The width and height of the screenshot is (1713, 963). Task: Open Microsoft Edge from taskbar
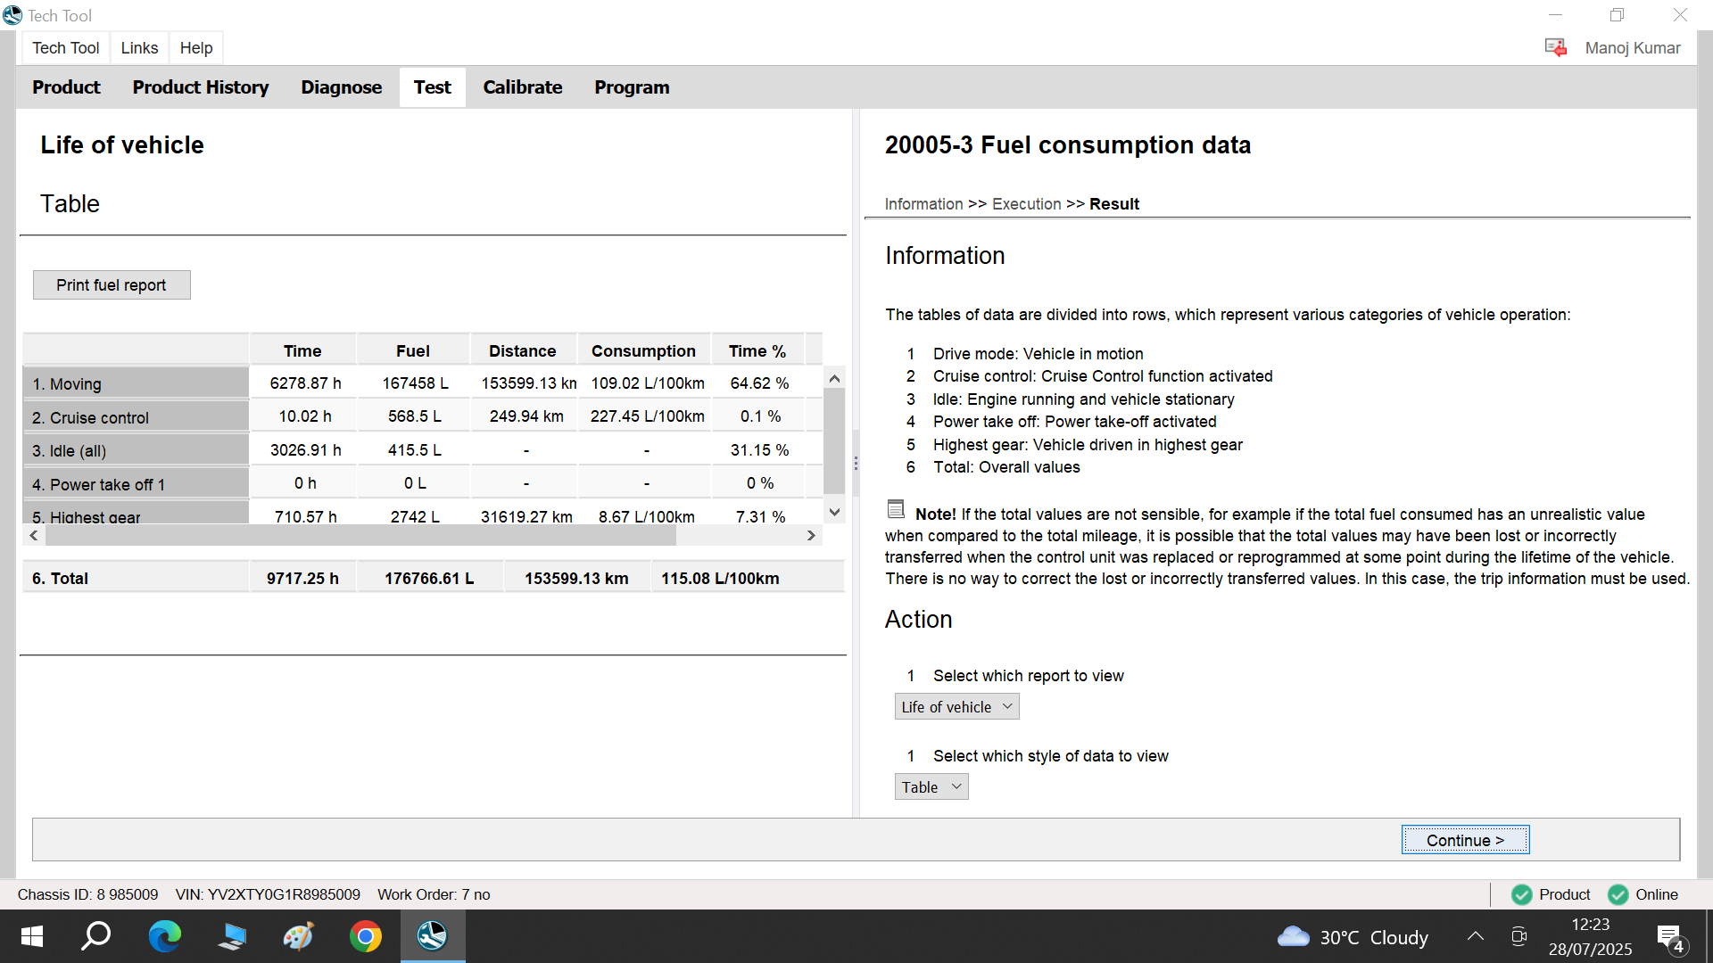pyautogui.click(x=164, y=936)
